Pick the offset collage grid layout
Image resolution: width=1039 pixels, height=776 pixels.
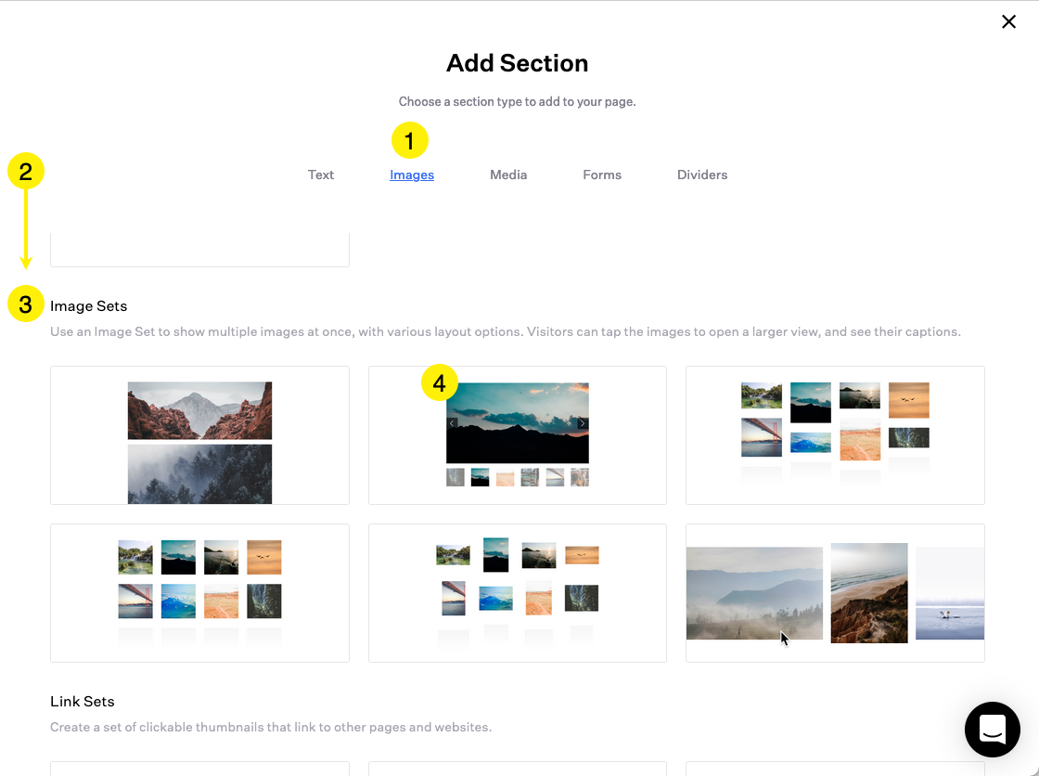(x=834, y=435)
